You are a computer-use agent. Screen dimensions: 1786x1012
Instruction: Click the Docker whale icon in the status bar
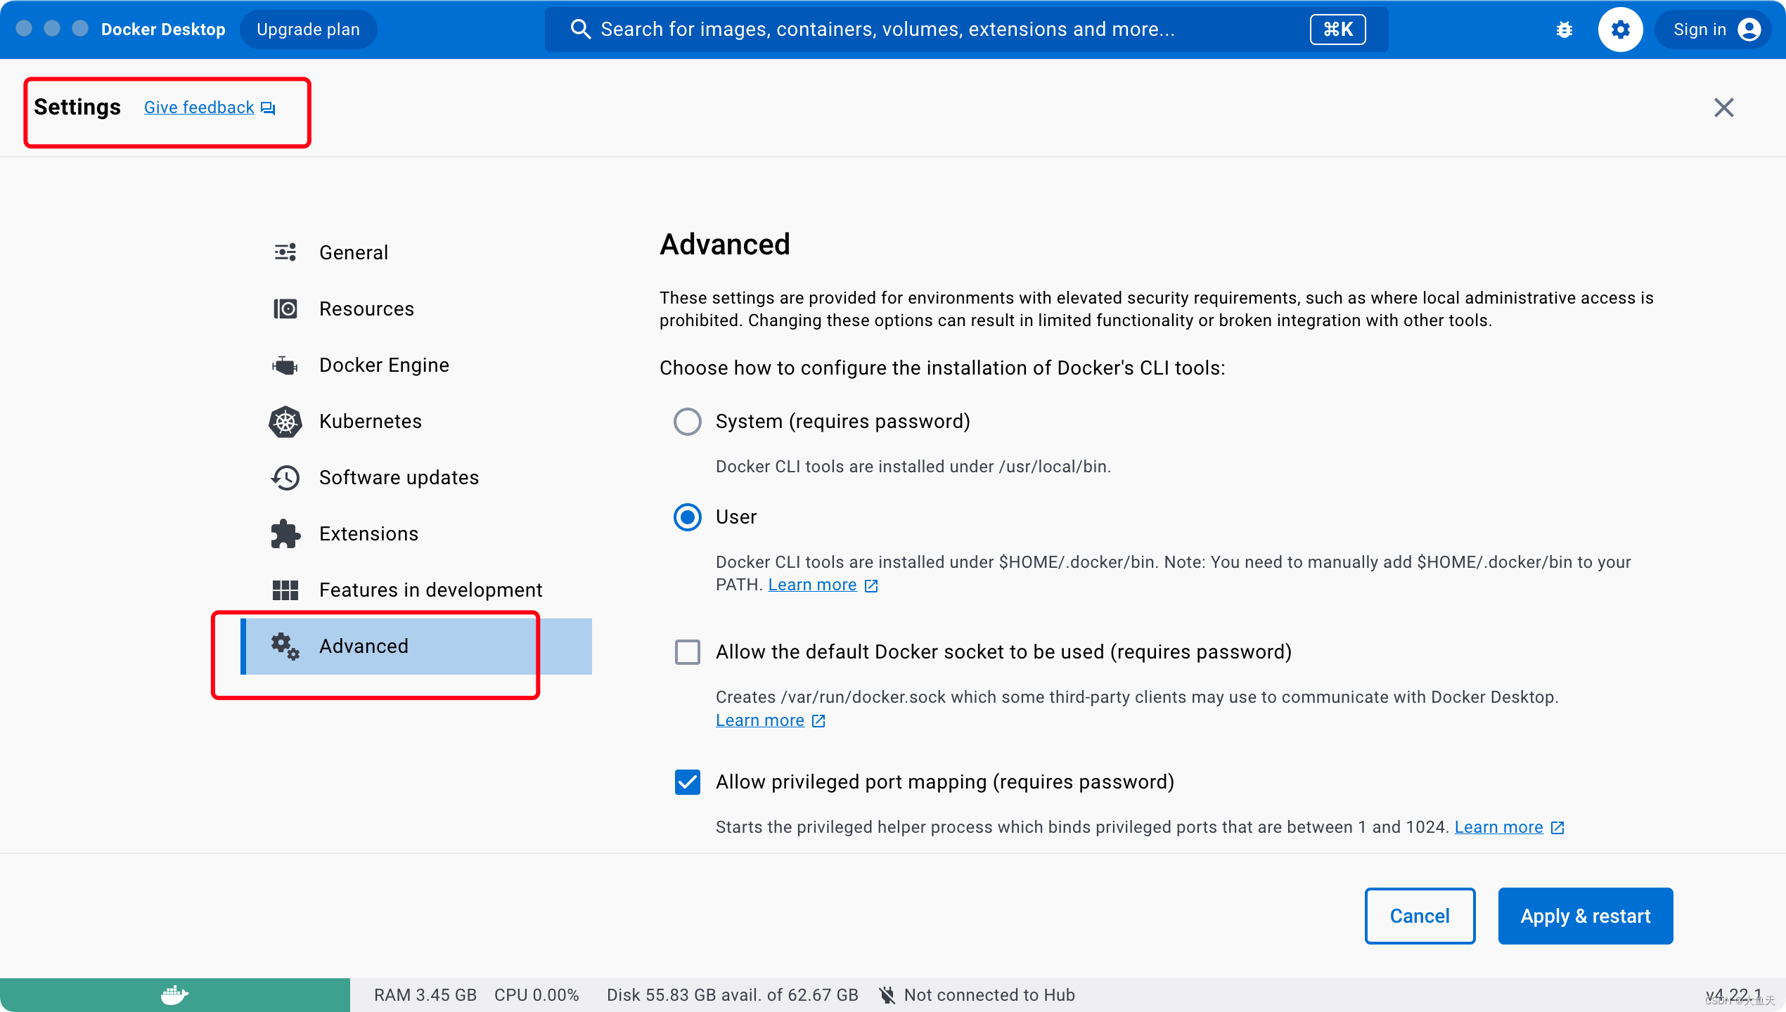pyautogui.click(x=174, y=994)
